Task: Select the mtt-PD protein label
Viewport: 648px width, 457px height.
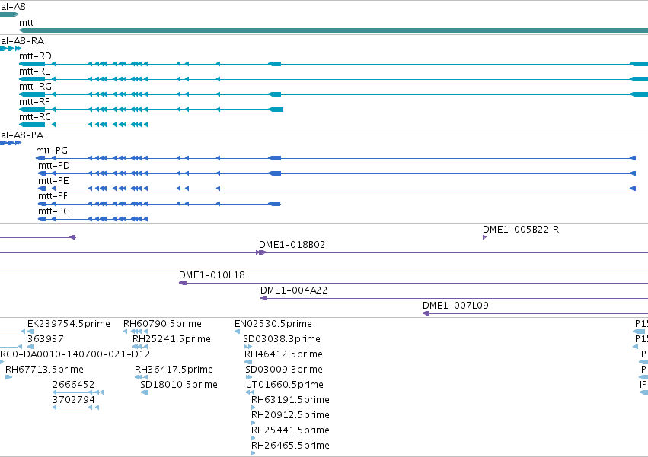Action: (54, 166)
